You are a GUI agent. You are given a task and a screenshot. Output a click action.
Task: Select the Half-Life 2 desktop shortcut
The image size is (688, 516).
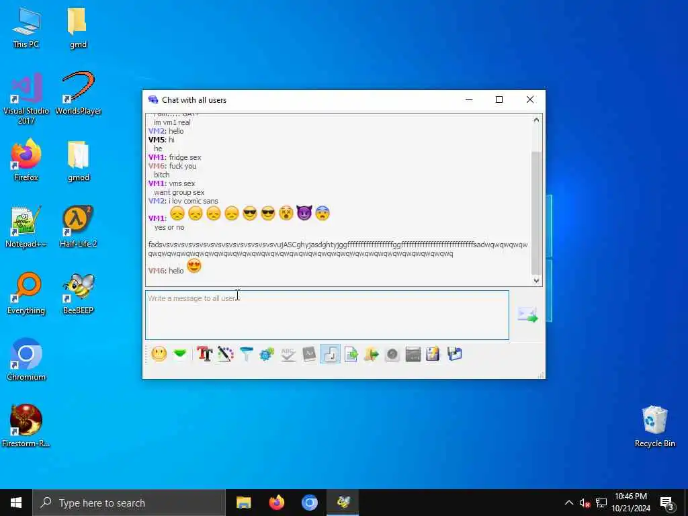[x=78, y=227]
